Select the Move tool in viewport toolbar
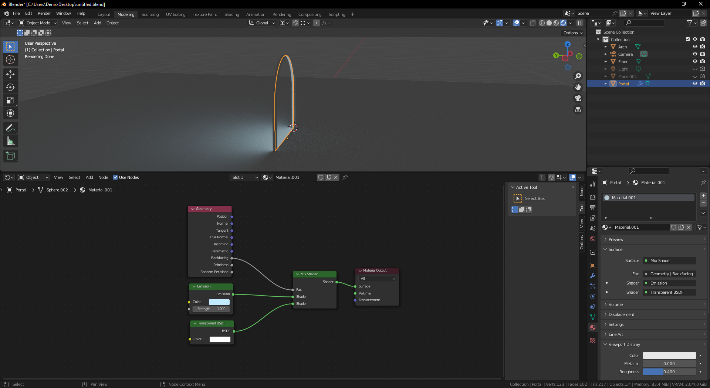Viewport: 710px width, 388px height. (10, 74)
